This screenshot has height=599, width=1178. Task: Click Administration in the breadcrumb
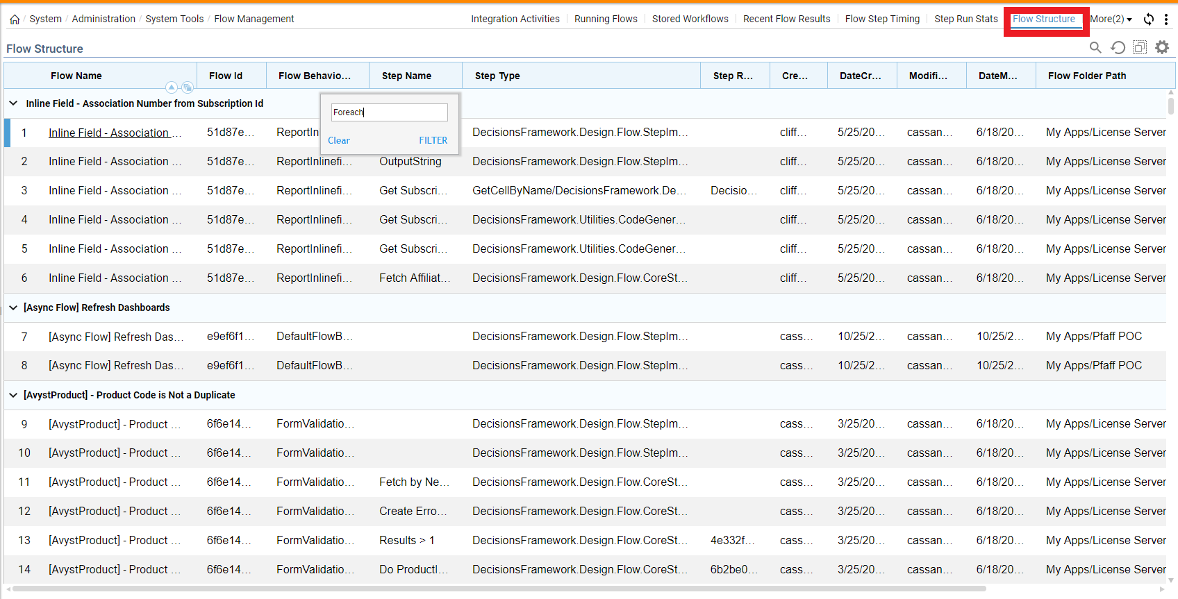tap(103, 19)
